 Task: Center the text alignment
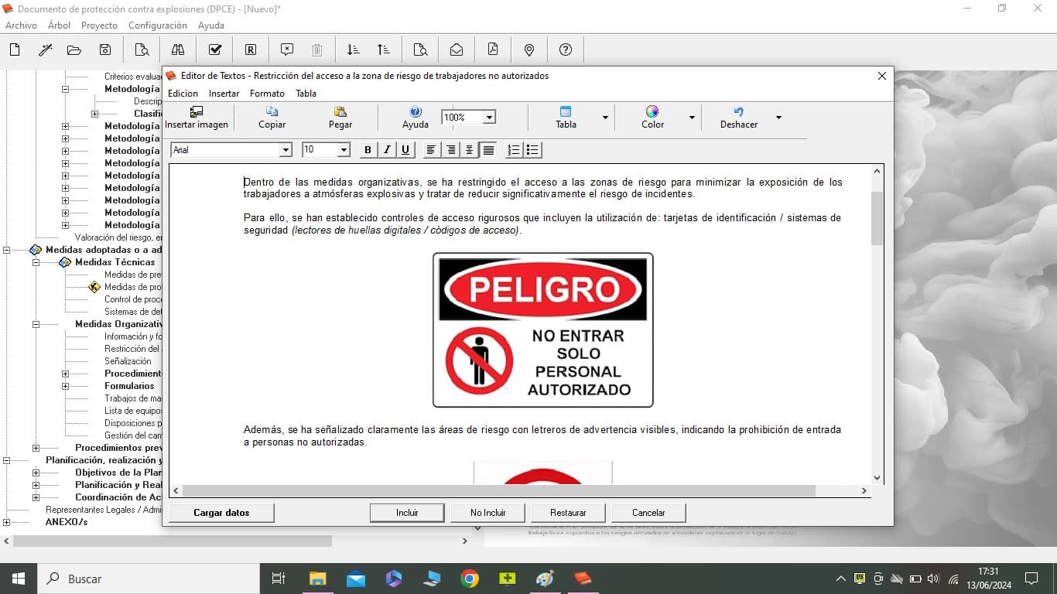469,150
